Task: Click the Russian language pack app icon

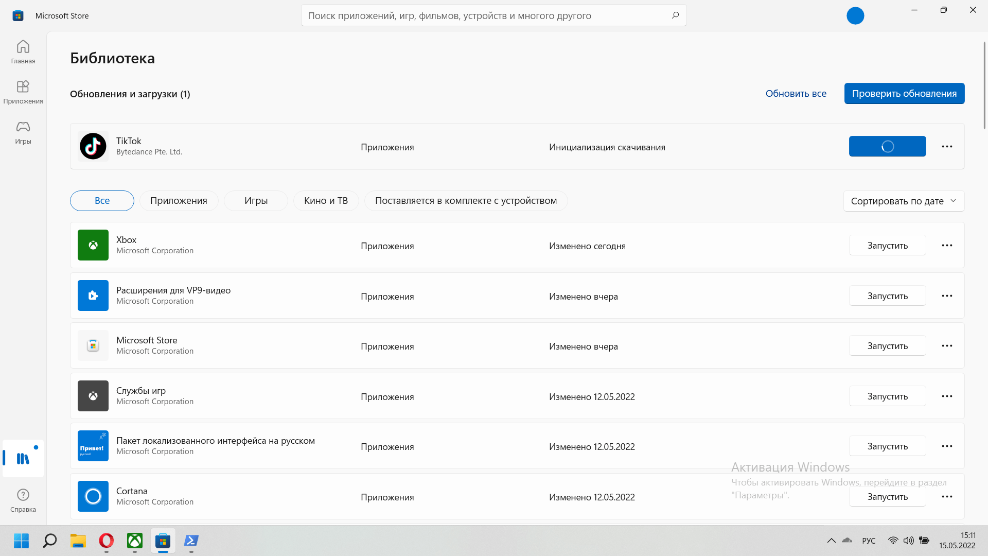Action: 93,446
